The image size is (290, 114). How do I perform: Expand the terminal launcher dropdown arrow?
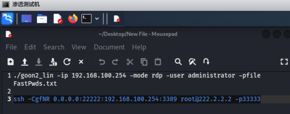pyautogui.click(x=97, y=19)
